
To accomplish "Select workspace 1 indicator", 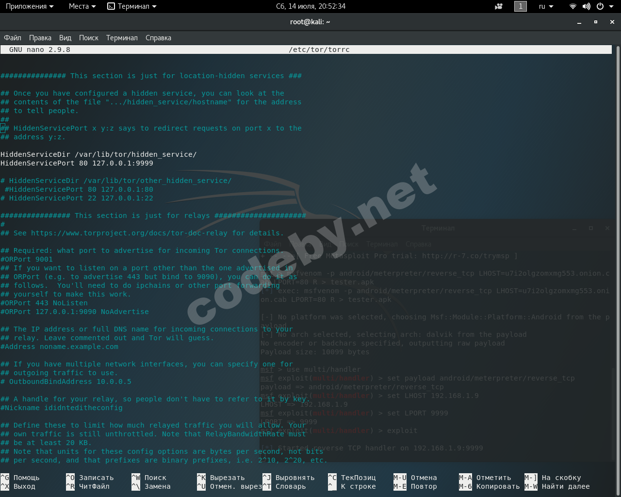I will [x=520, y=6].
